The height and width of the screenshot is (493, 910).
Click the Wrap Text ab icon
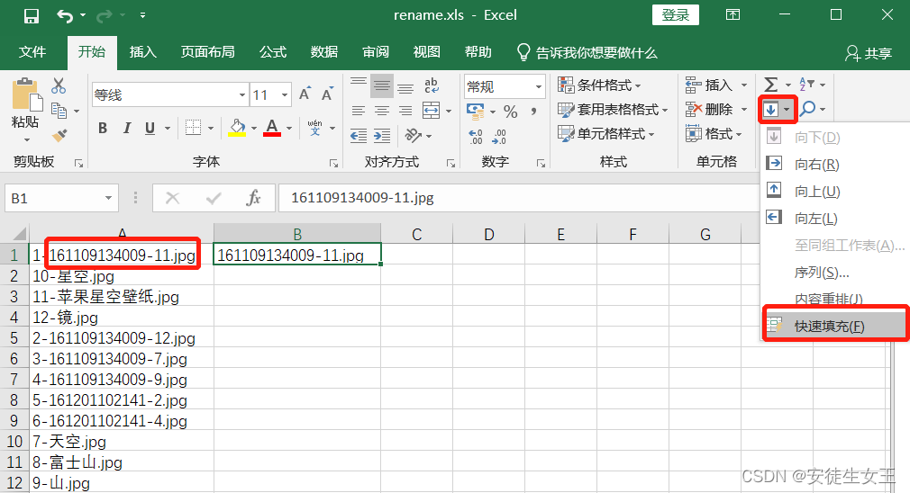(x=432, y=85)
